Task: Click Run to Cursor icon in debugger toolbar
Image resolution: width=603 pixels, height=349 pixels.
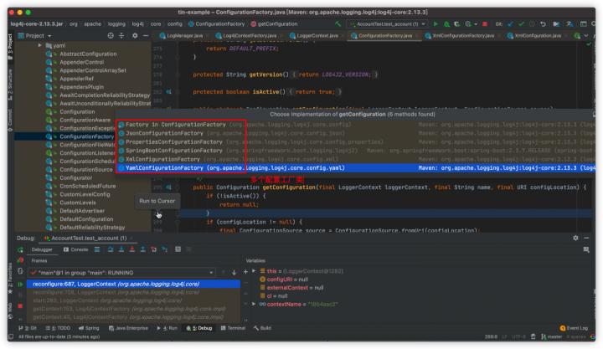Action: tap(165, 249)
